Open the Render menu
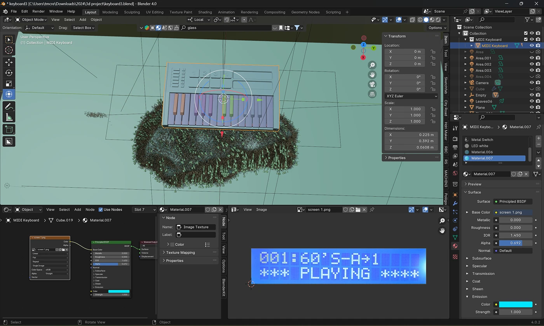Image resolution: width=544 pixels, height=326 pixels. [38, 12]
